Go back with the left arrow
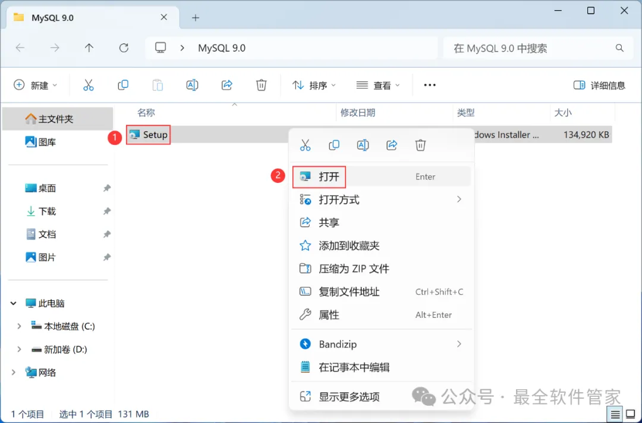Viewport: 642px width, 423px height. point(20,48)
